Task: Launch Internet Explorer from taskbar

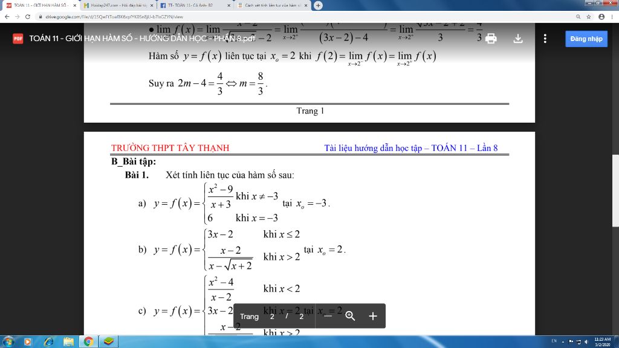Action: tap(48, 342)
